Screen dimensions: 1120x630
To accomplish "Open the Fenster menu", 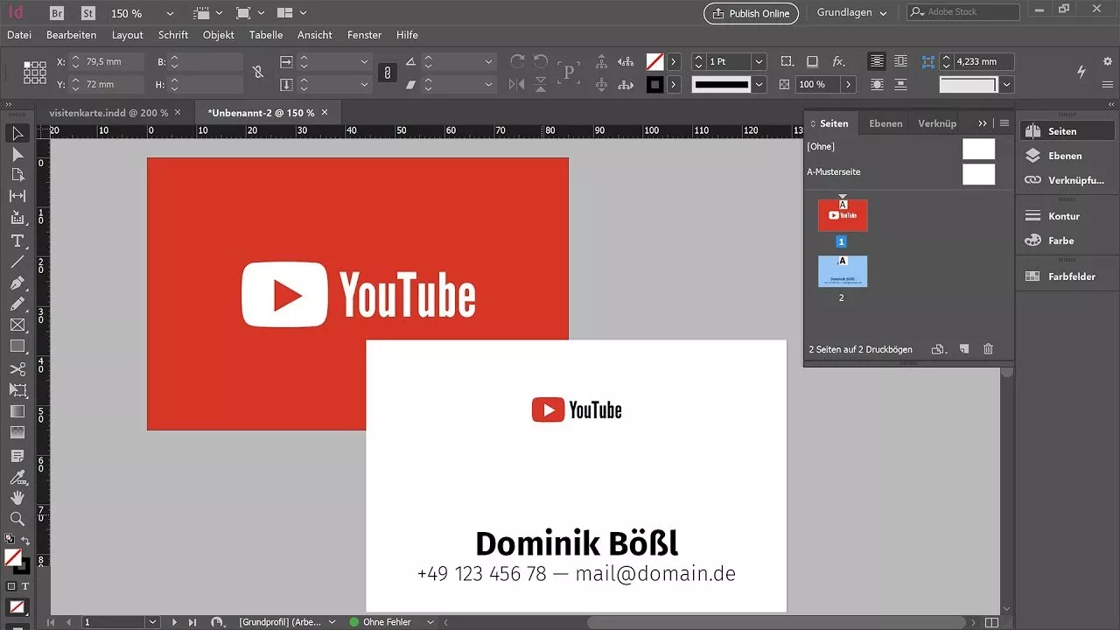I will tap(364, 35).
